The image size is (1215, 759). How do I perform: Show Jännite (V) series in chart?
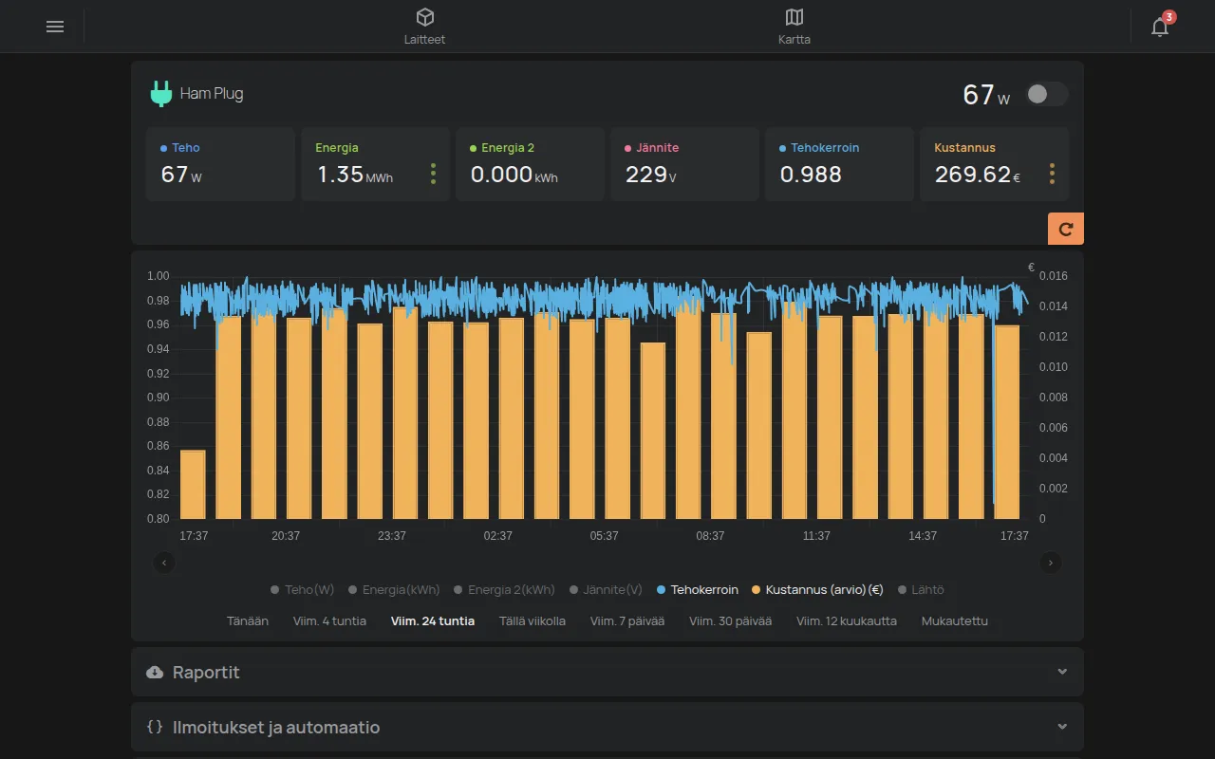coord(606,589)
